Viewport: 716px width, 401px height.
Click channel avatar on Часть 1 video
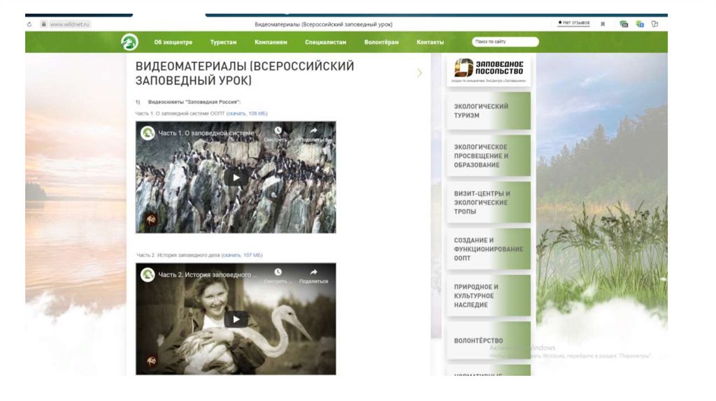[x=148, y=133]
